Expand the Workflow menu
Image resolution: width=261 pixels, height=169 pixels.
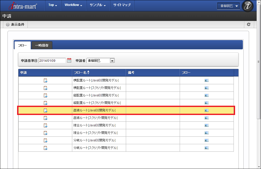(73, 5)
